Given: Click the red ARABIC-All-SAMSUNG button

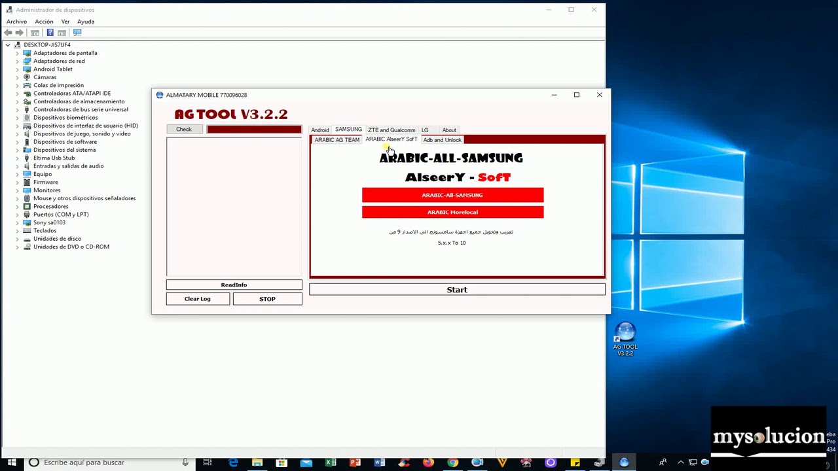Looking at the screenshot, I should click(x=452, y=195).
